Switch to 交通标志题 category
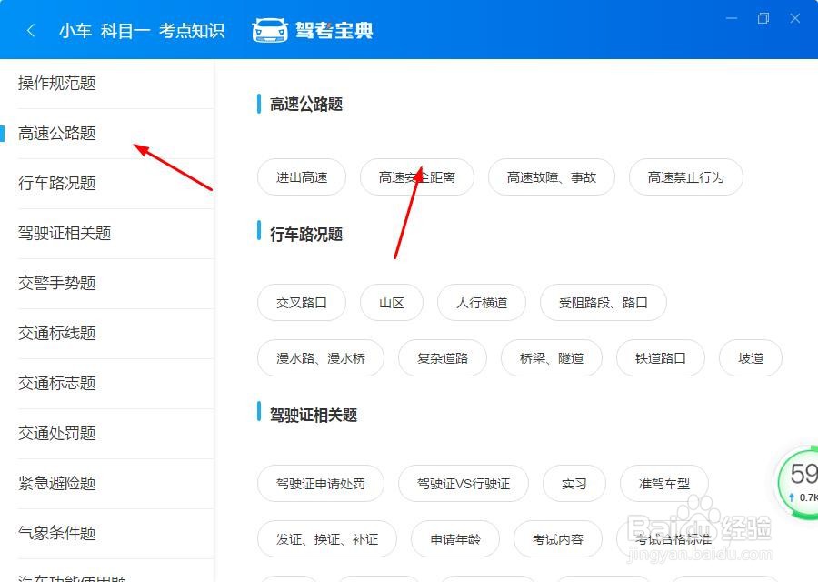The width and height of the screenshot is (818, 582). [107, 384]
